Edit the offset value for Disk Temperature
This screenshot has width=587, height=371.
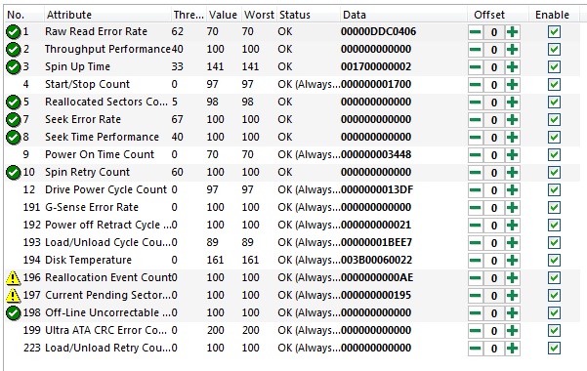click(494, 261)
